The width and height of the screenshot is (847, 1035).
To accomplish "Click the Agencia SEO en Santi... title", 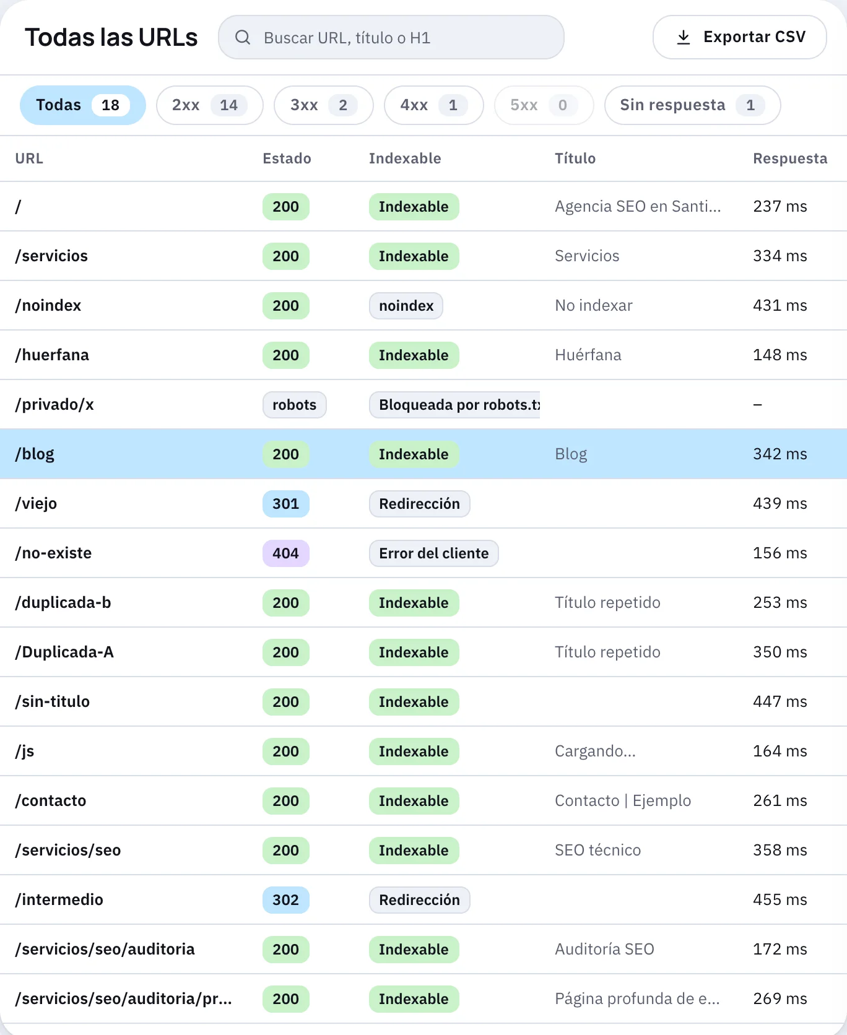I will [638, 206].
